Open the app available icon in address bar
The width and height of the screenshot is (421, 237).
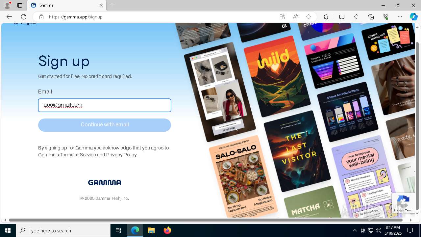tap(282, 17)
